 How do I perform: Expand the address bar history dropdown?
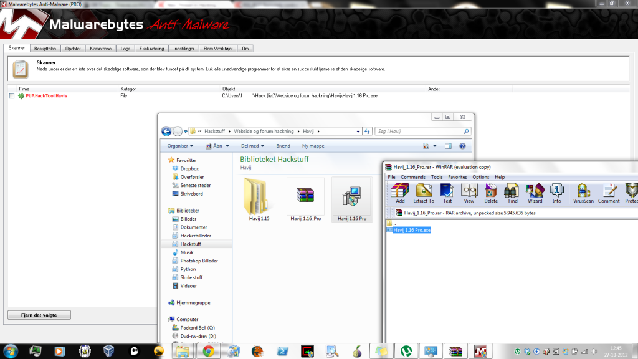358,132
